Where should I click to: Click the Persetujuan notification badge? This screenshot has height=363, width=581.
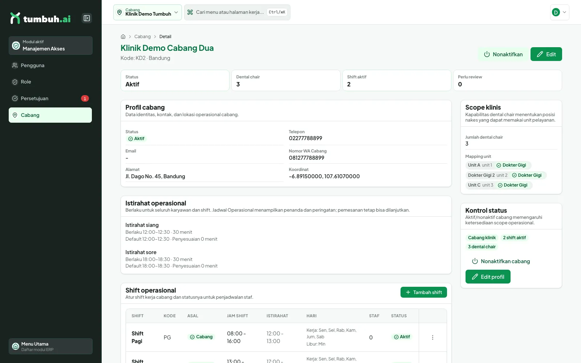(85, 98)
